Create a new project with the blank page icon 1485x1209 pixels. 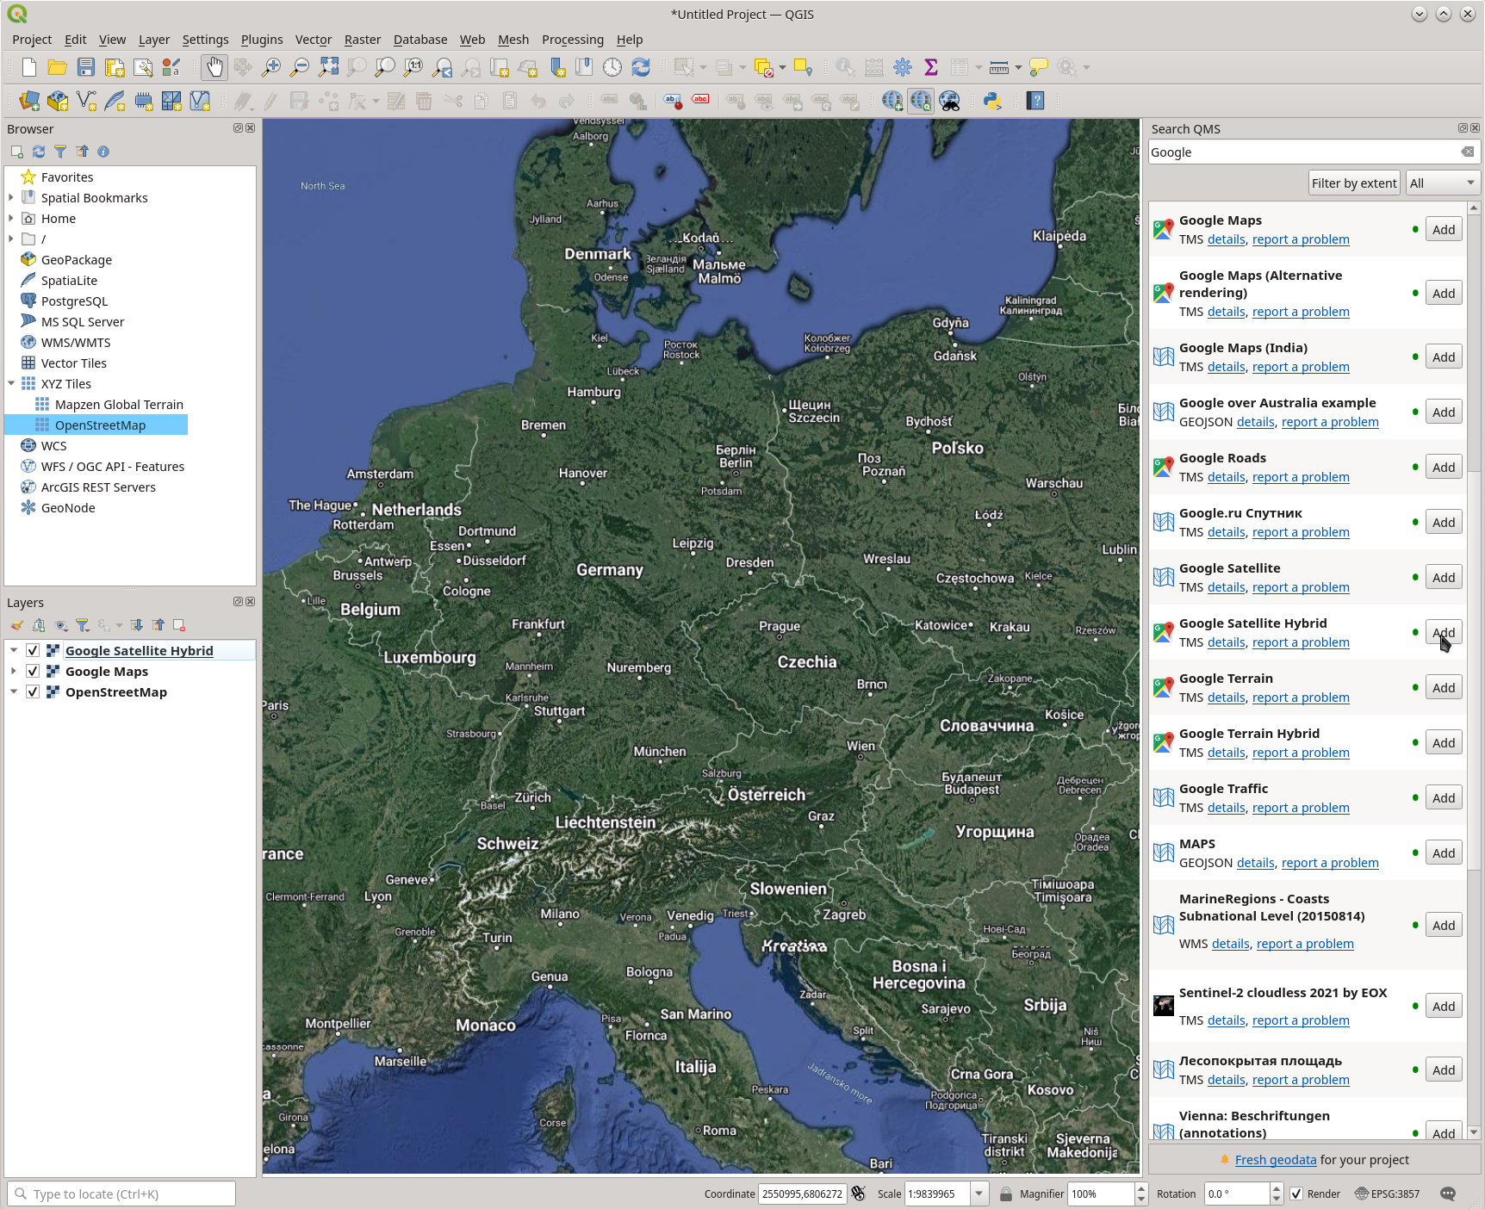coord(29,67)
